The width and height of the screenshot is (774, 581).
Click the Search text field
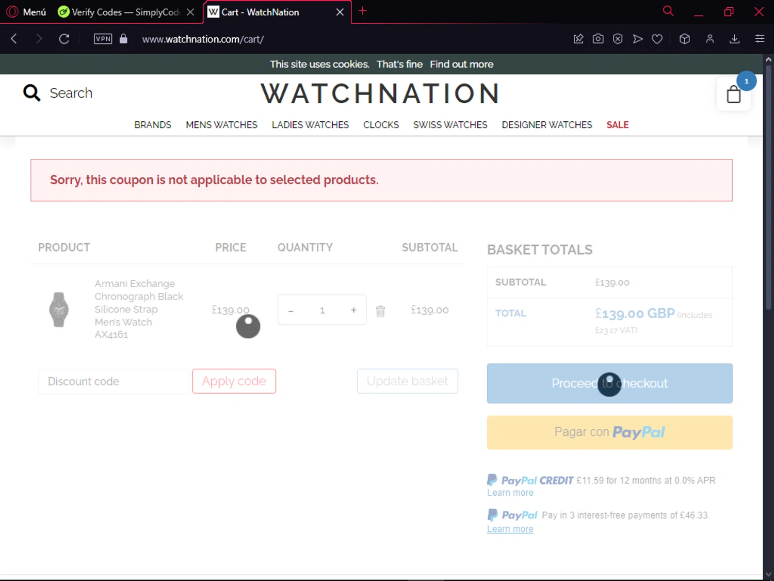[71, 93]
